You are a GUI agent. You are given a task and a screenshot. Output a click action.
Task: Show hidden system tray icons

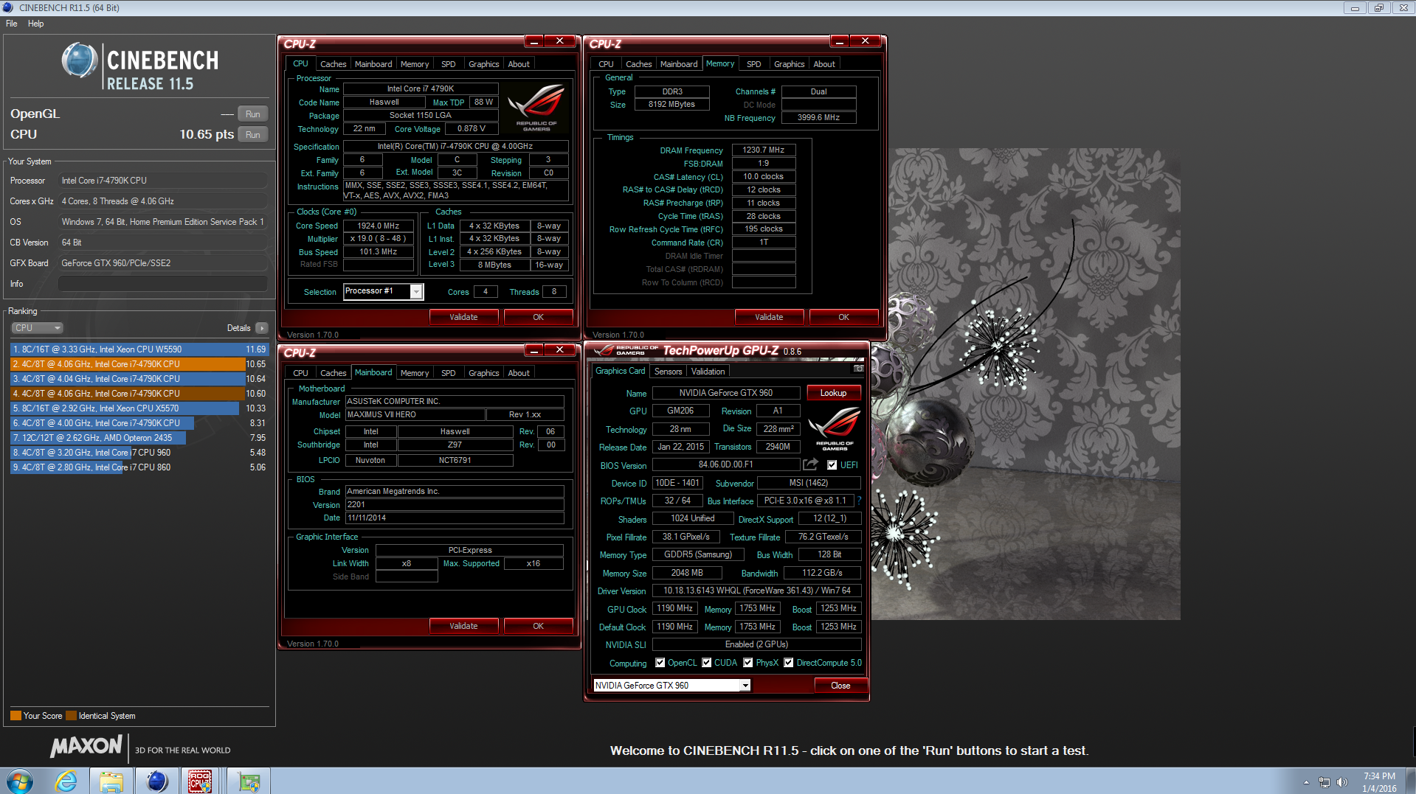pyautogui.click(x=1306, y=782)
